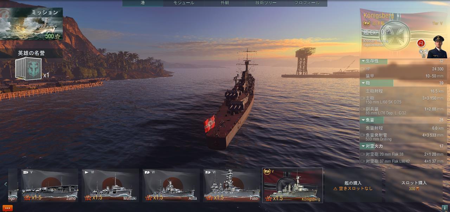Open commander Kristian Heintze's portrait
Image resolution: width=450 pixels, height=212 pixels.
click(437, 46)
